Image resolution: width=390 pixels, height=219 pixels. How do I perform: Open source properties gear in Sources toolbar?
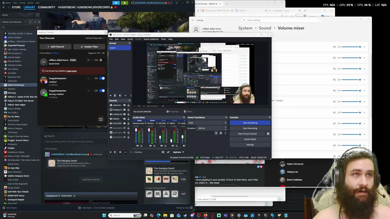120,152
